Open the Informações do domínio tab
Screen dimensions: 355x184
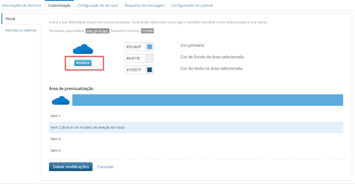click(22, 5)
